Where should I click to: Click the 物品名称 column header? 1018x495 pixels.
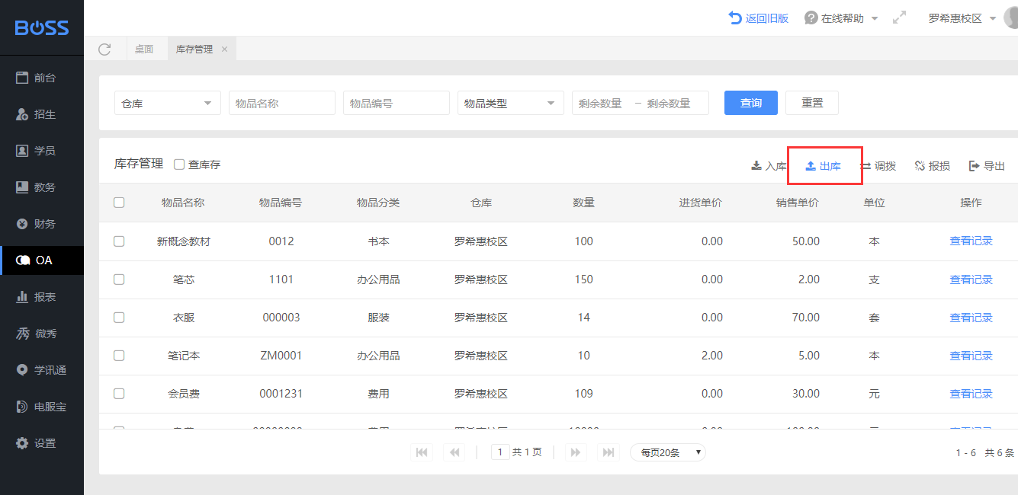tap(183, 203)
